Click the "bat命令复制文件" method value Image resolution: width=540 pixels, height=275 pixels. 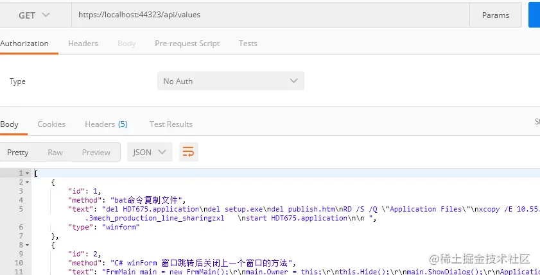(148, 200)
